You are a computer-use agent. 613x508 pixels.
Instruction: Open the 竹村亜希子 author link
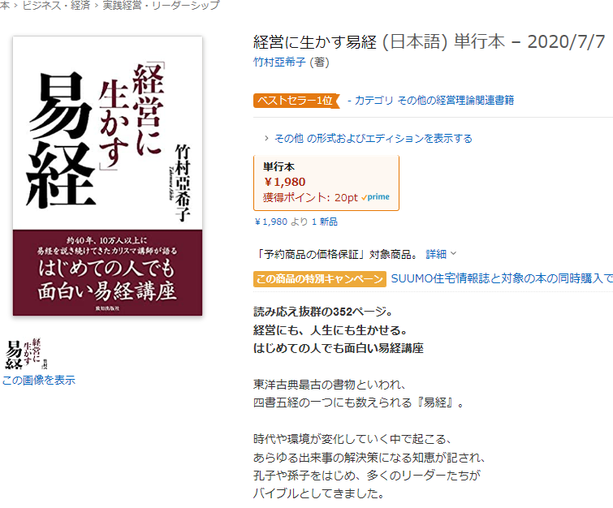[279, 62]
